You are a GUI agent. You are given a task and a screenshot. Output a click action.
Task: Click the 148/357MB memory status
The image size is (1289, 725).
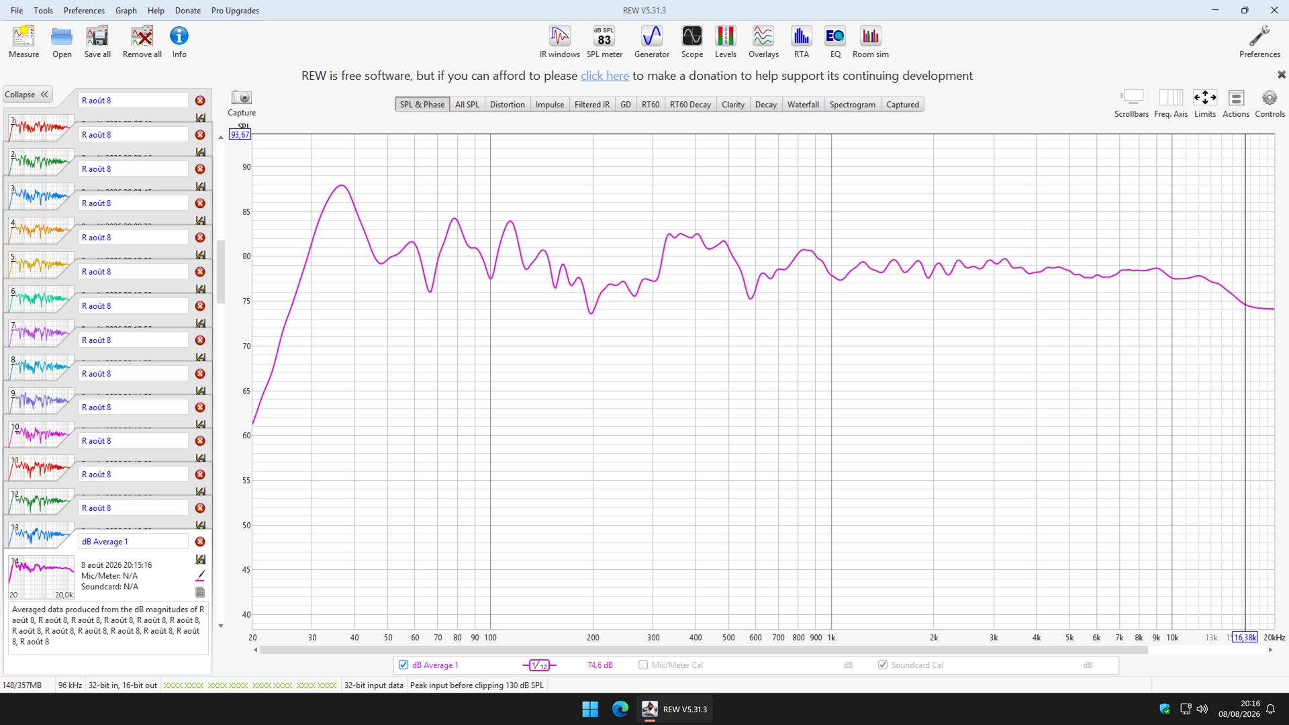[22, 685]
